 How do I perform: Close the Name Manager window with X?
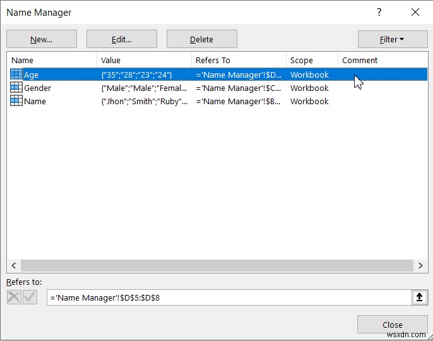coord(415,12)
